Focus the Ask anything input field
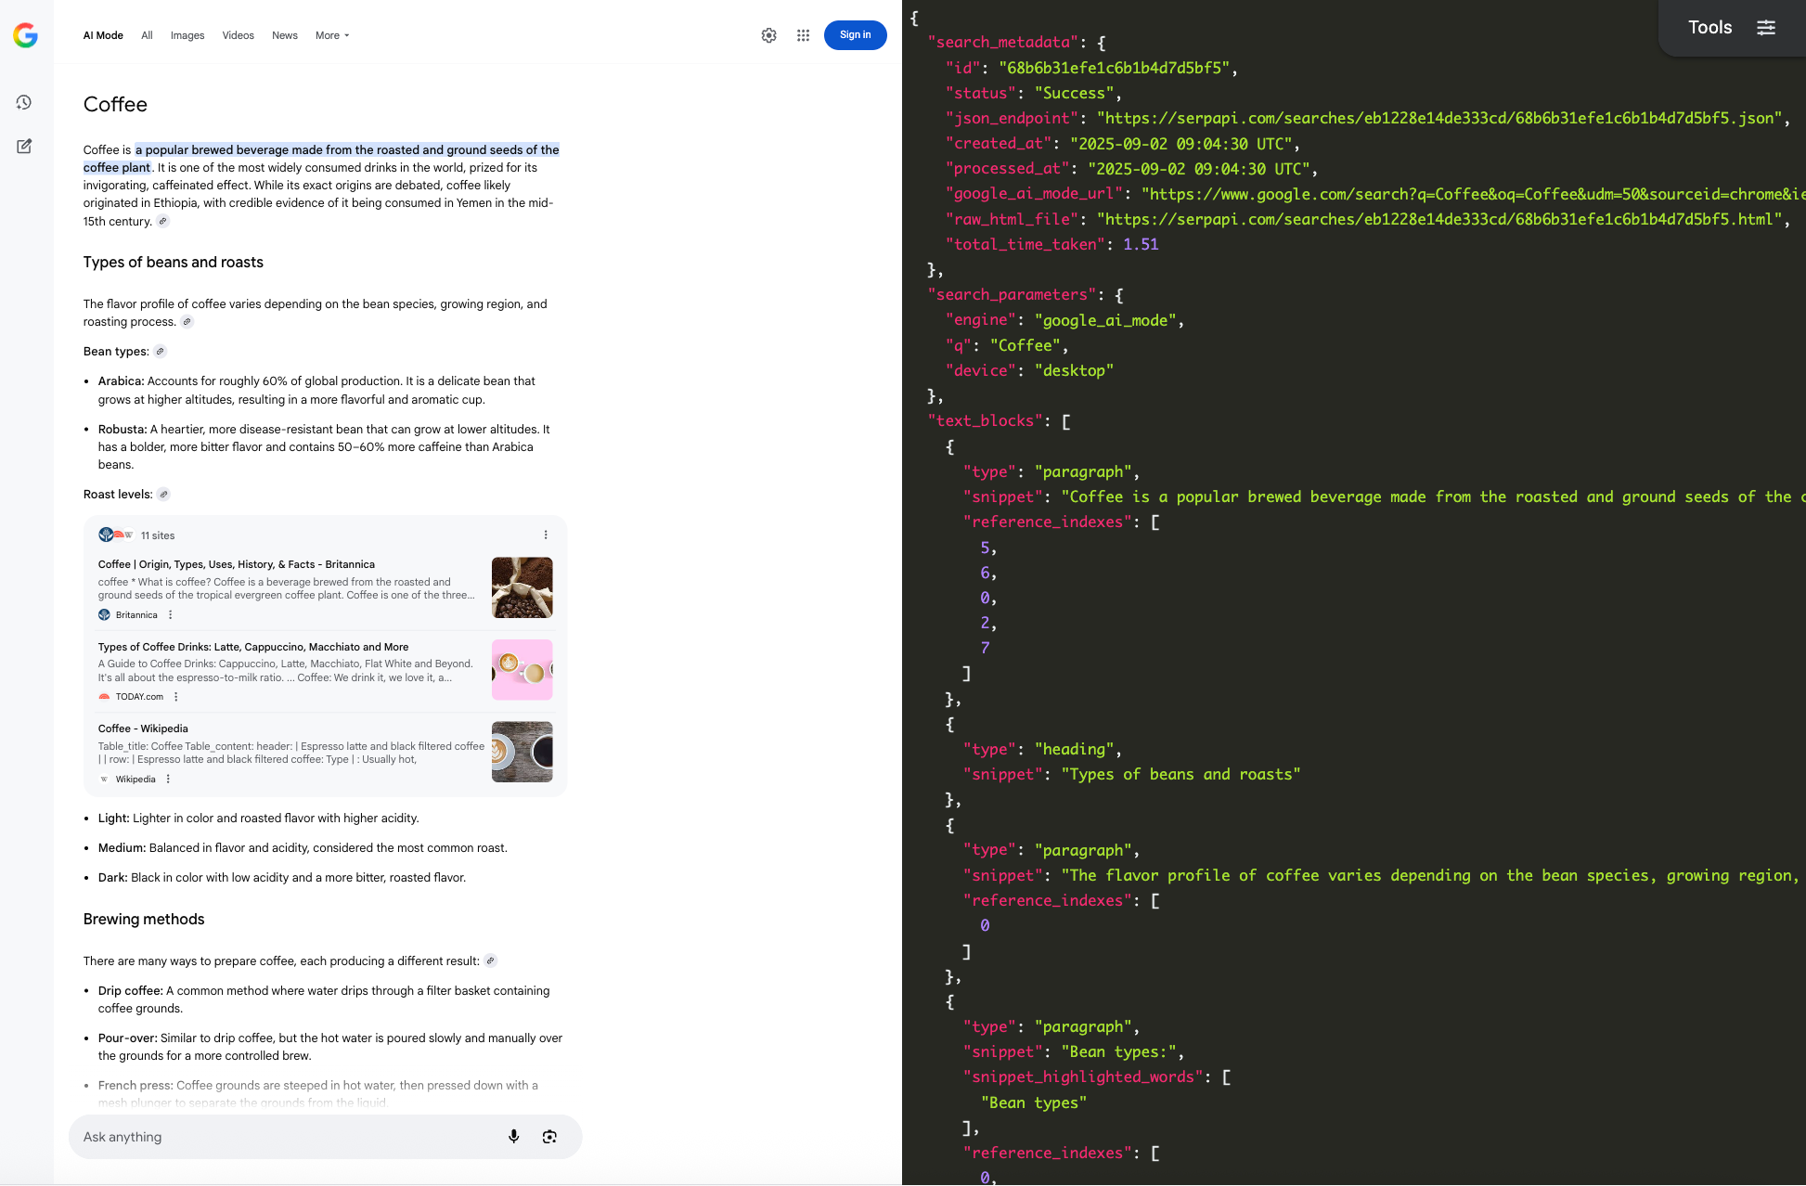Viewport: 1806px width, 1186px height. pyautogui.click(x=278, y=1137)
